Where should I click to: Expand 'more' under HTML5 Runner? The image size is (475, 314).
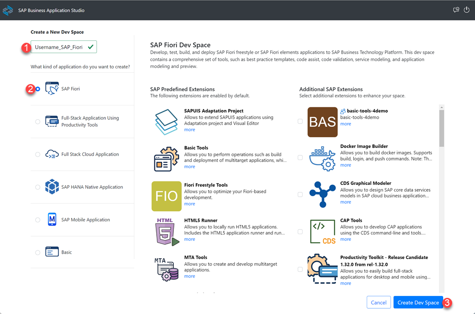190,239
